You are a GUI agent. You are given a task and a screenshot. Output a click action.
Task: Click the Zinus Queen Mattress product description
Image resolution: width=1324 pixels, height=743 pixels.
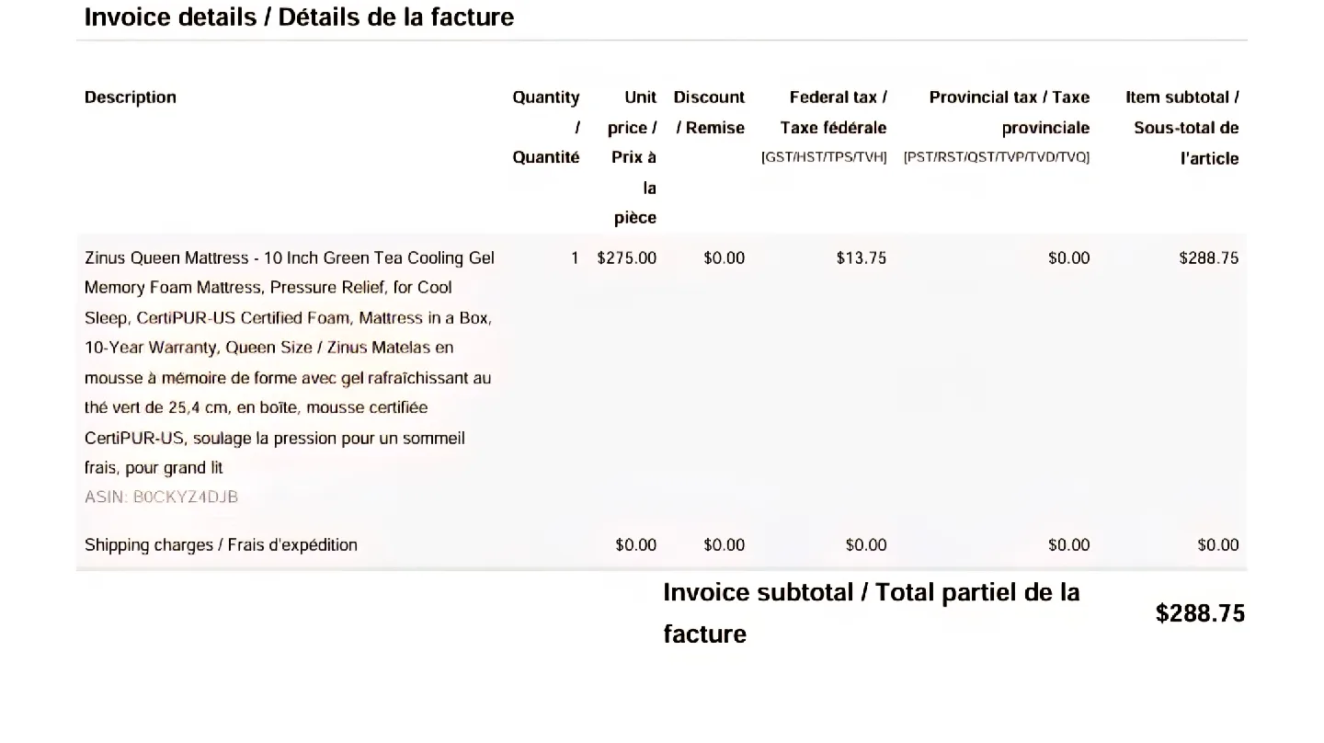[x=289, y=362]
